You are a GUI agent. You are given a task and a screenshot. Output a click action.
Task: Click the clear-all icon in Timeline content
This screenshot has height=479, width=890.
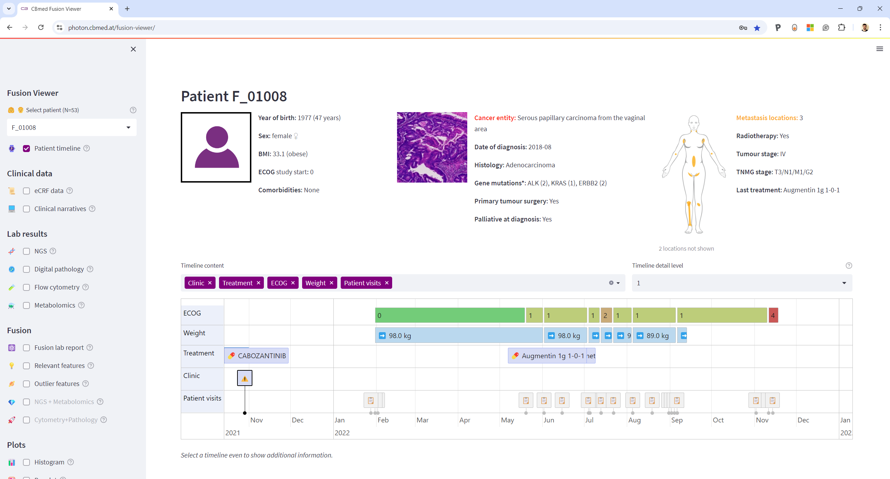[611, 283]
